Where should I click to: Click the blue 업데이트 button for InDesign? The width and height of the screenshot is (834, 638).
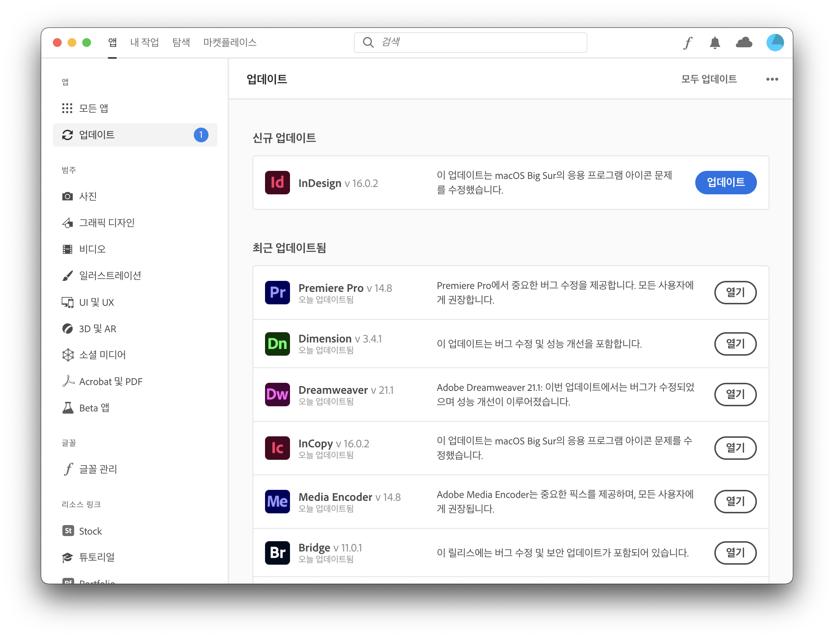(725, 182)
